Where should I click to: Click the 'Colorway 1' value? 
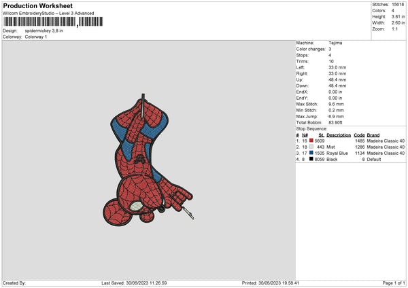coord(36,37)
